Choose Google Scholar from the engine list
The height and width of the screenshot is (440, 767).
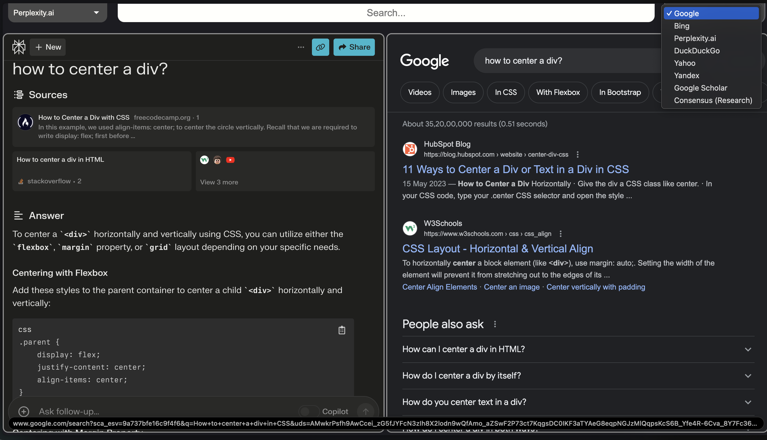tap(711, 88)
